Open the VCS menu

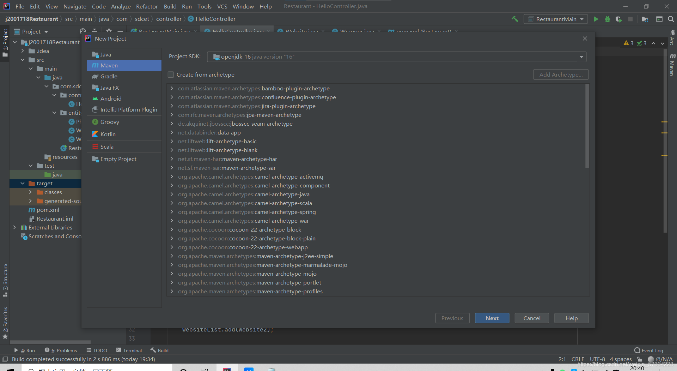pyautogui.click(x=222, y=6)
